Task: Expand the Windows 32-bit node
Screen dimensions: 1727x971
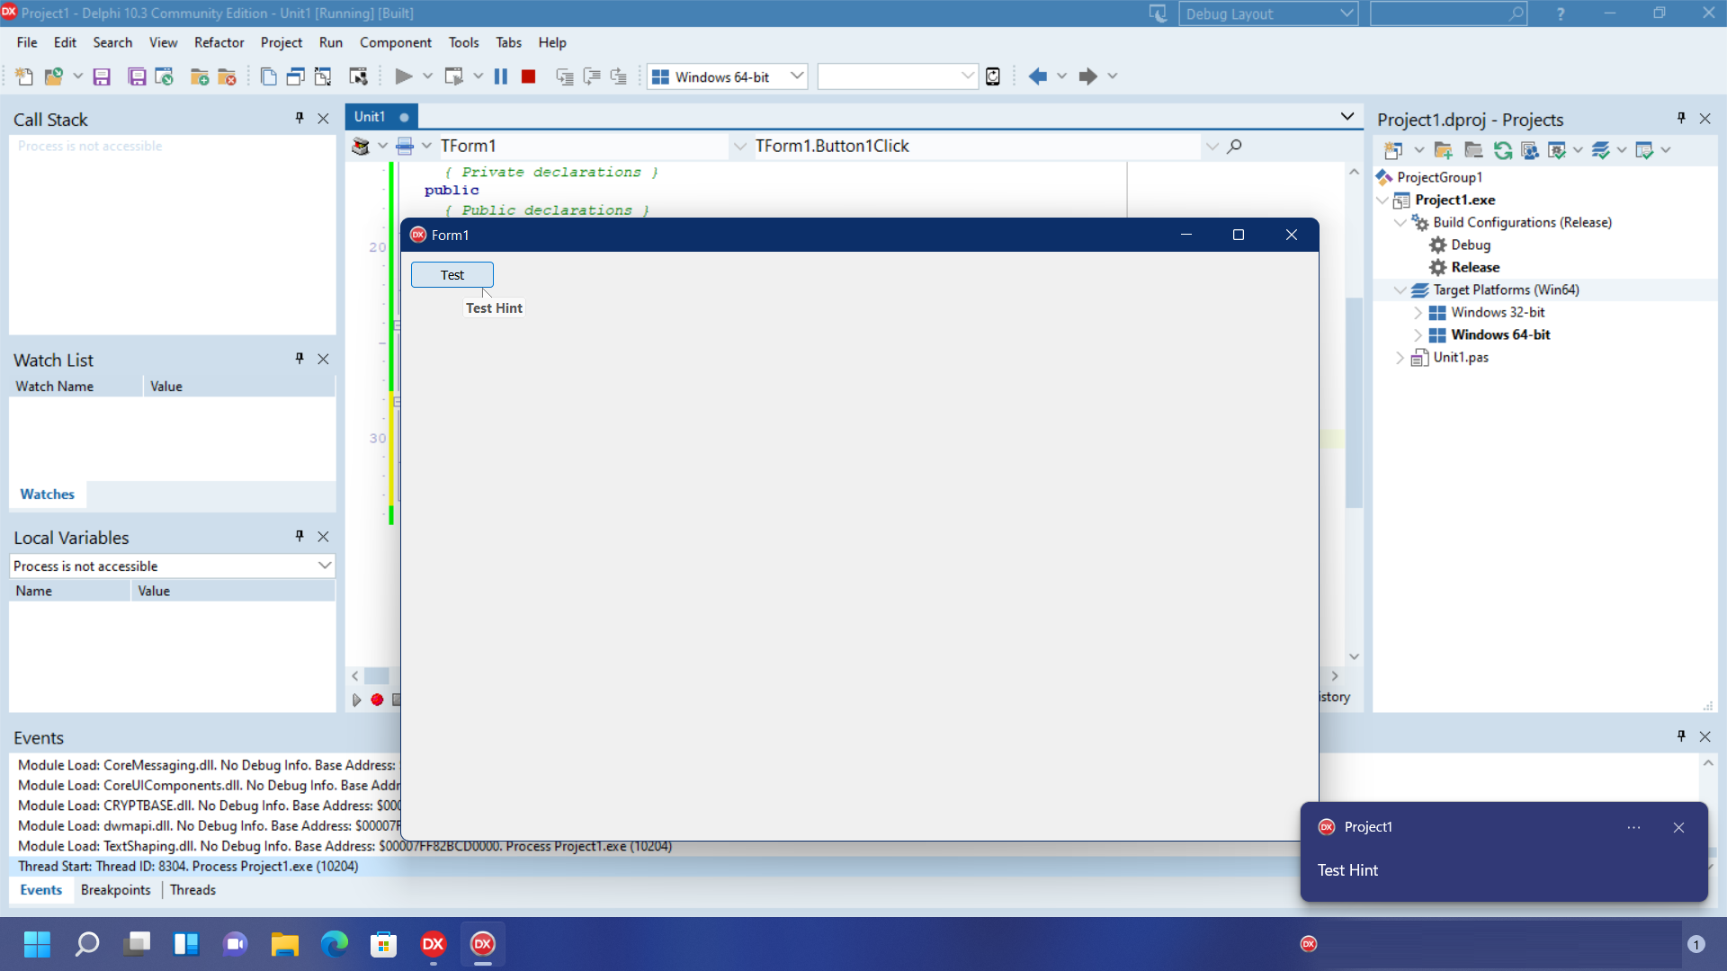Action: (x=1418, y=312)
